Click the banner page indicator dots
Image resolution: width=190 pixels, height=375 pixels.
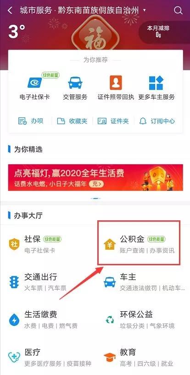coord(95,198)
